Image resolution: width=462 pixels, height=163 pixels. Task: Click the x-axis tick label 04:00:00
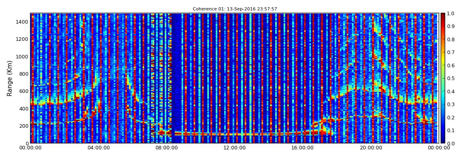[99, 148]
